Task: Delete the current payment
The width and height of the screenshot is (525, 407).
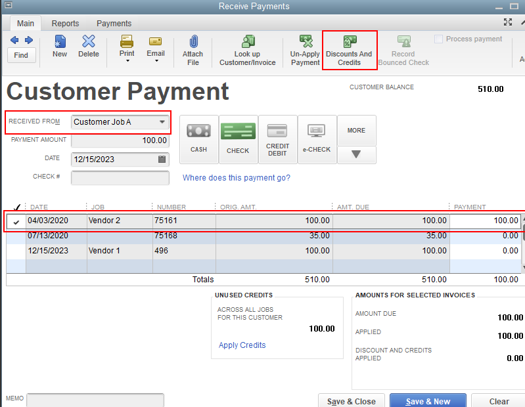Action: [89, 46]
